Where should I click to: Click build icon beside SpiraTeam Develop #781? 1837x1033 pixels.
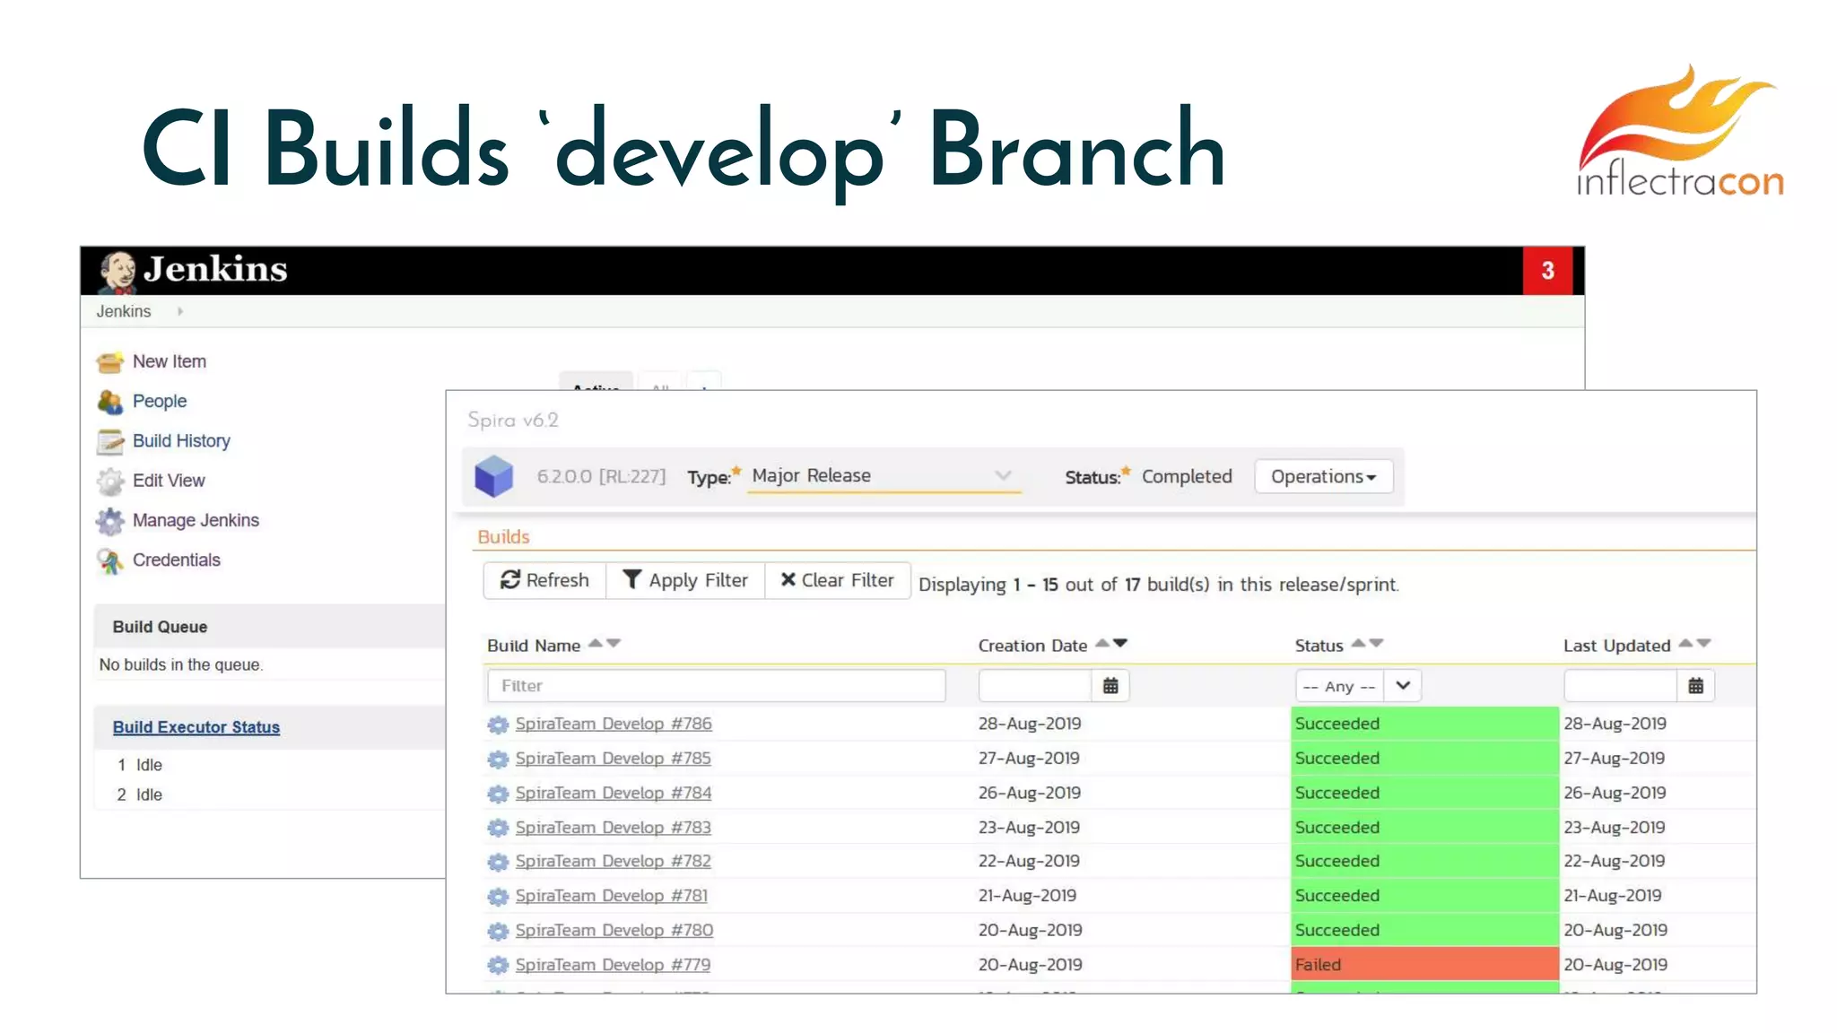pyautogui.click(x=498, y=897)
